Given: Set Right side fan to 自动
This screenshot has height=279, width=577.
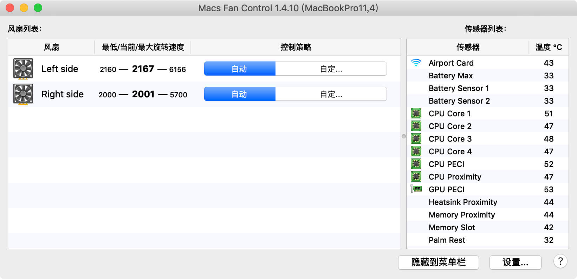Looking at the screenshot, I should point(240,94).
